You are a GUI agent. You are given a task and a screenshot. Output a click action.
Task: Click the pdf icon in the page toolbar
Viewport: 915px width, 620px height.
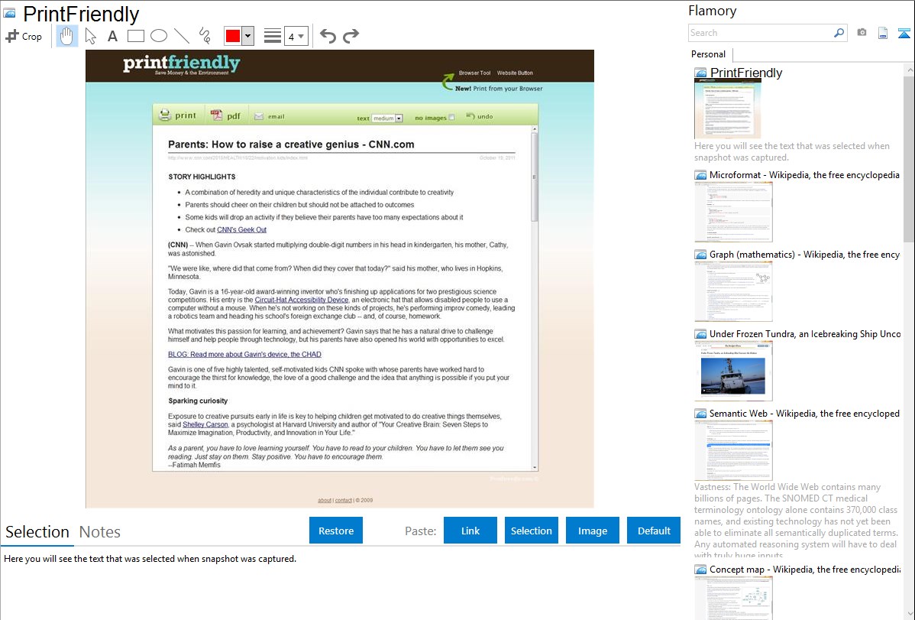coord(216,115)
